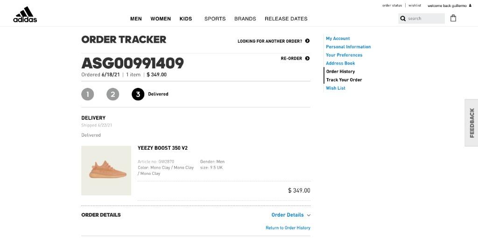Select step 3 Delivered circle
Image resolution: width=478 pixels, height=246 pixels.
point(138,94)
